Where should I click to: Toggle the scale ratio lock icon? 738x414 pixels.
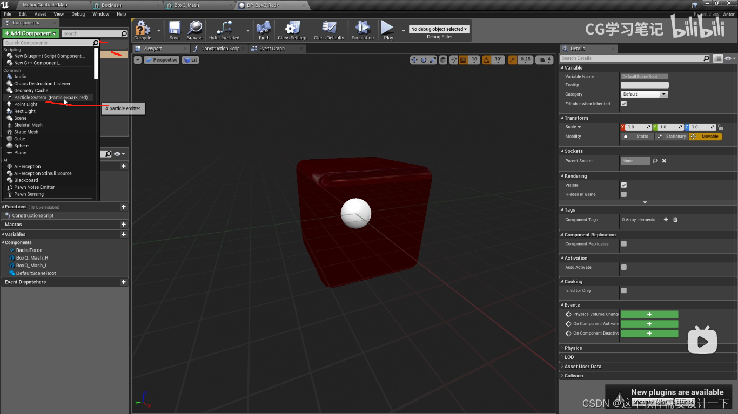721,127
